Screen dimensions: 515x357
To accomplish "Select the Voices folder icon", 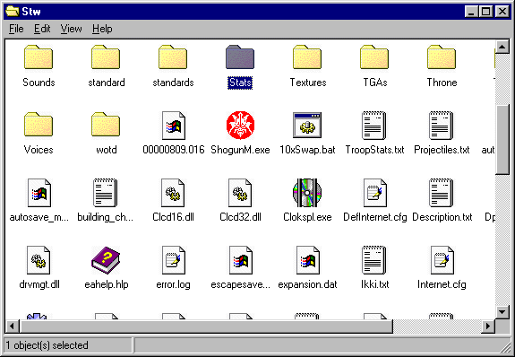I will click(x=39, y=125).
